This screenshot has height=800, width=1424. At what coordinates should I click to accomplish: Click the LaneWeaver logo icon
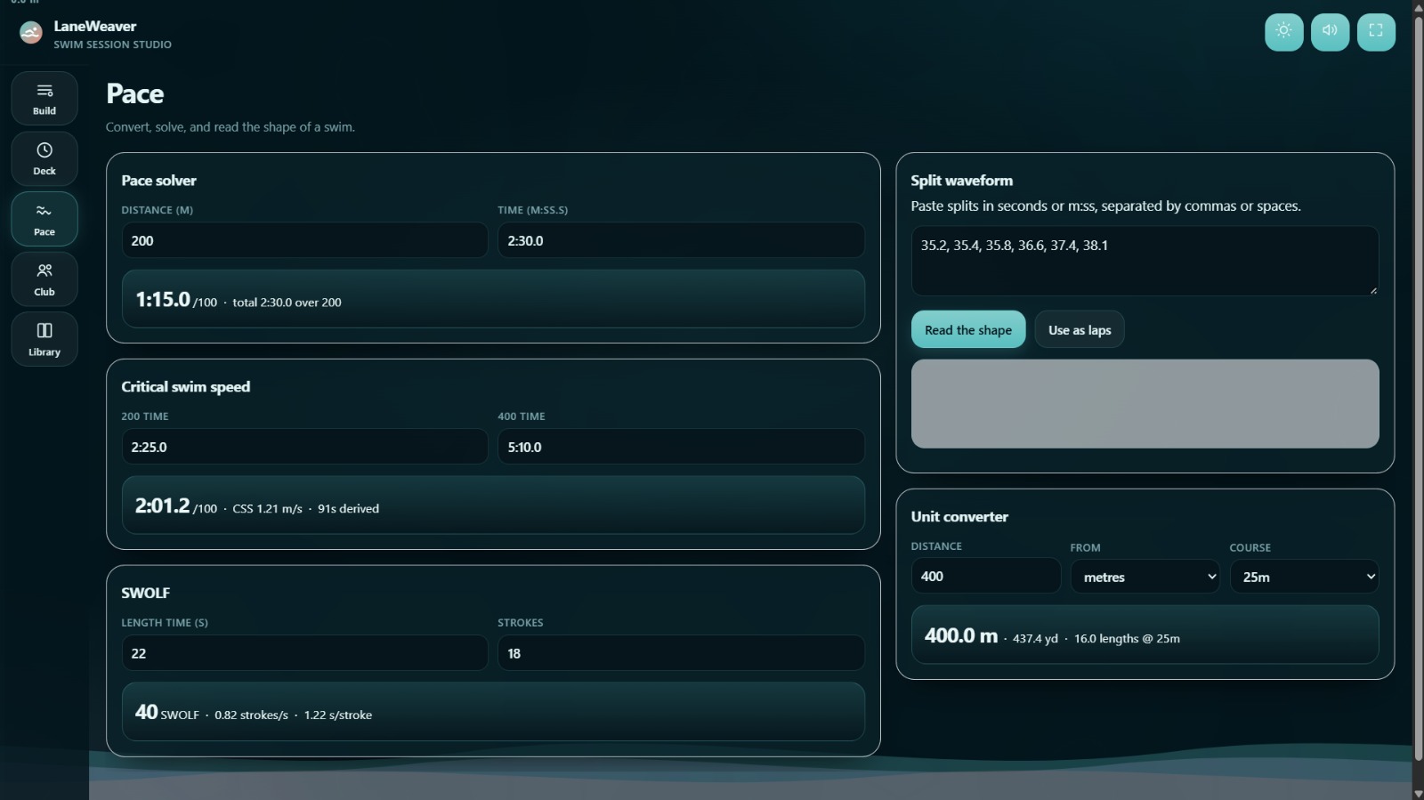point(31,33)
